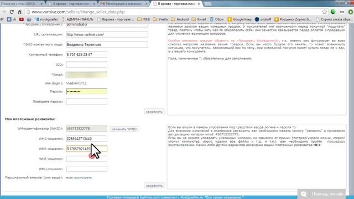Click the blurred Email field
This screenshot has height=199, width=354.
(x=86, y=75)
